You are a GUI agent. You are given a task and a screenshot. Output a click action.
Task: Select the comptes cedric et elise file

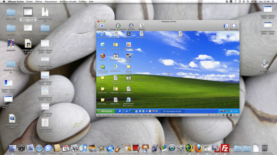(x=28, y=44)
